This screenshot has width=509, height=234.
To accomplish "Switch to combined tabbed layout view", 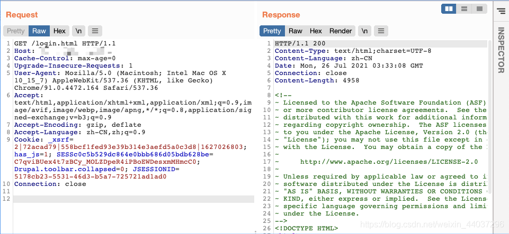I will (x=479, y=9).
